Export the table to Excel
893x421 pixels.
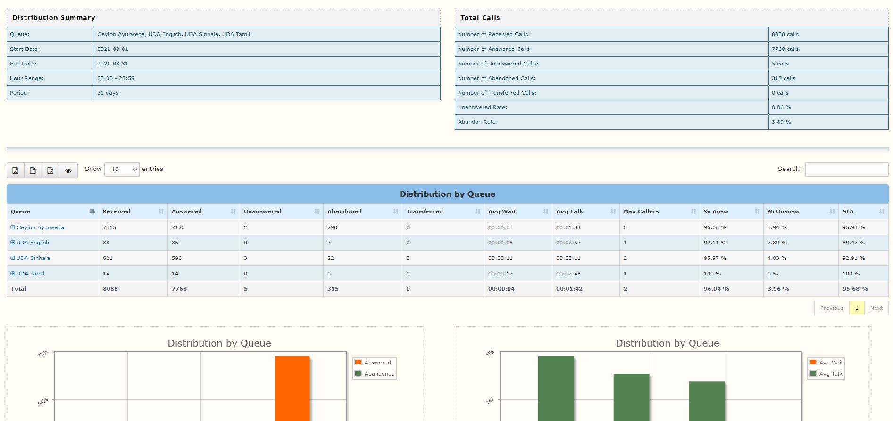[x=16, y=170]
